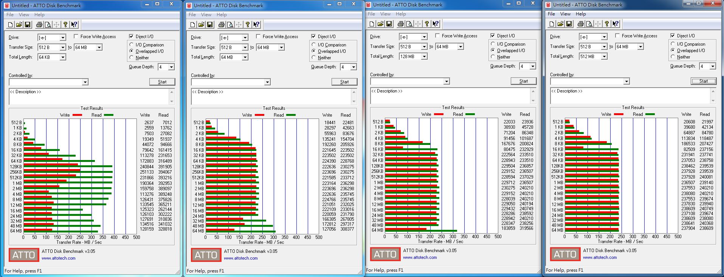Click Start button in 64 MB total length window

(x=344, y=82)
